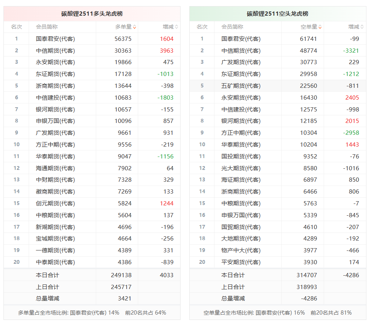Click 东证期货(代客) in long table
371x323 pixels.
coord(55,74)
